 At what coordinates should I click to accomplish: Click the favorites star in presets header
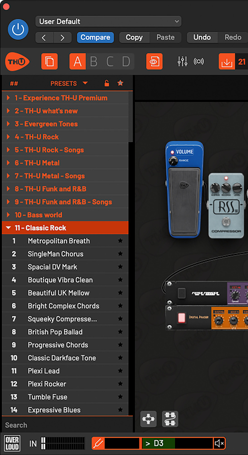pyautogui.click(x=120, y=83)
